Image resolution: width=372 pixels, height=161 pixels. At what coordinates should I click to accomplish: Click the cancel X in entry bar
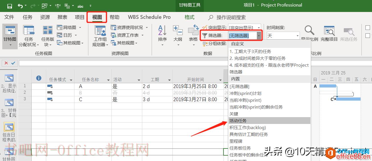(6, 63)
